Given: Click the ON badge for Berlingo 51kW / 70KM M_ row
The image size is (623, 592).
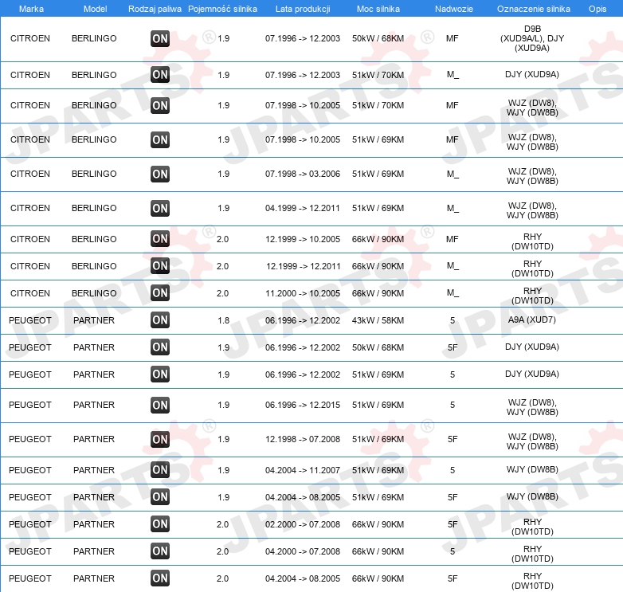Looking at the screenshot, I should [x=160, y=75].
